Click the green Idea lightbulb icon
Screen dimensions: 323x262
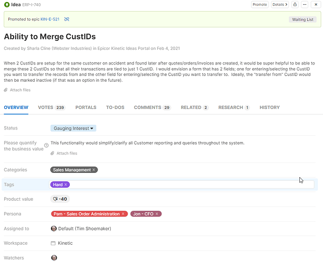[x=7, y=5]
